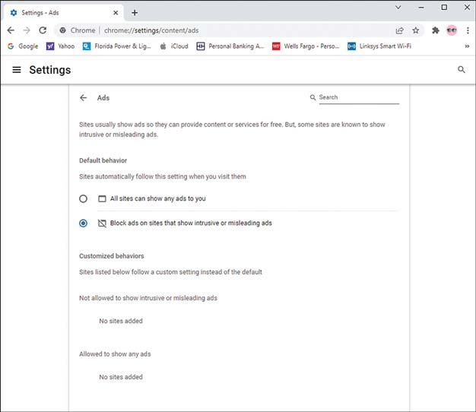The image size is (476, 412).
Task: Click the Search field in Ads settings
Action: click(359, 97)
